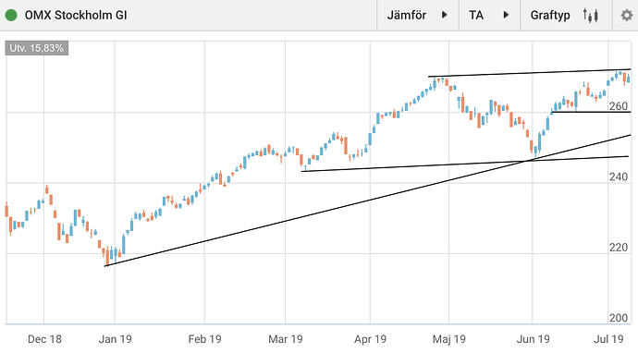The height and width of the screenshot is (353, 638).
Task: Select the short horizontal line near 260
Action: 591,112
